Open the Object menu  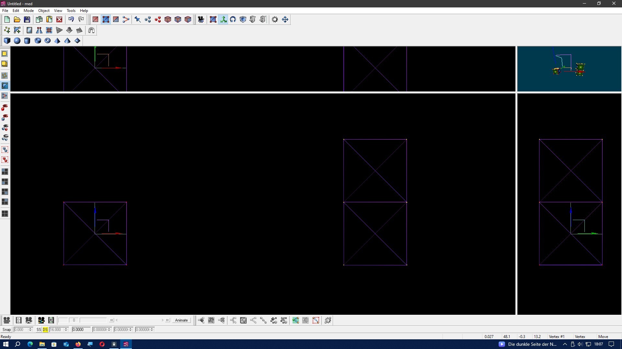[x=44, y=11]
